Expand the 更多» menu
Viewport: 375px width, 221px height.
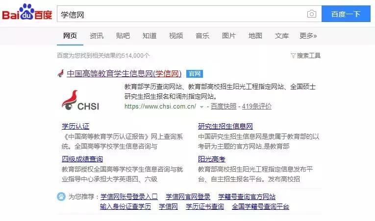pyautogui.click(x=308, y=36)
